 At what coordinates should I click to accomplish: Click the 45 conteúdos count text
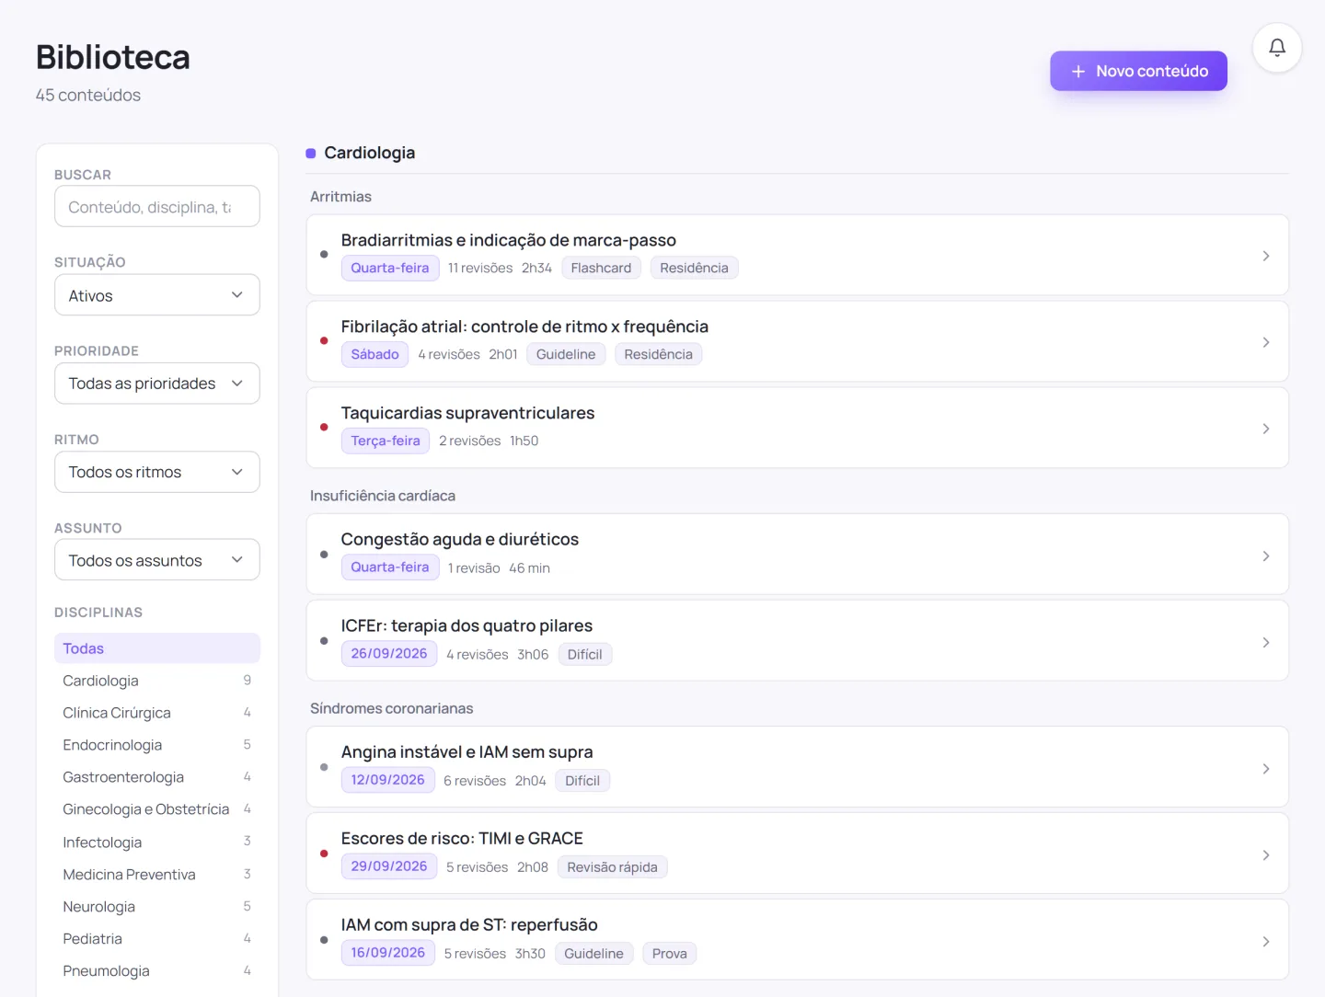click(x=88, y=96)
